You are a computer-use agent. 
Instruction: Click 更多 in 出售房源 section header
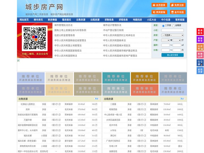click(x=97, y=99)
